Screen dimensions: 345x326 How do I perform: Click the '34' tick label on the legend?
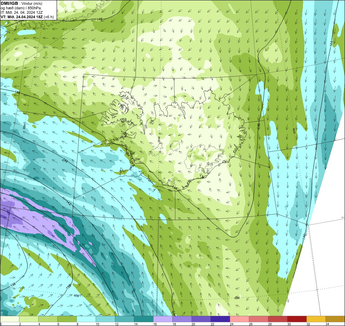327,324
